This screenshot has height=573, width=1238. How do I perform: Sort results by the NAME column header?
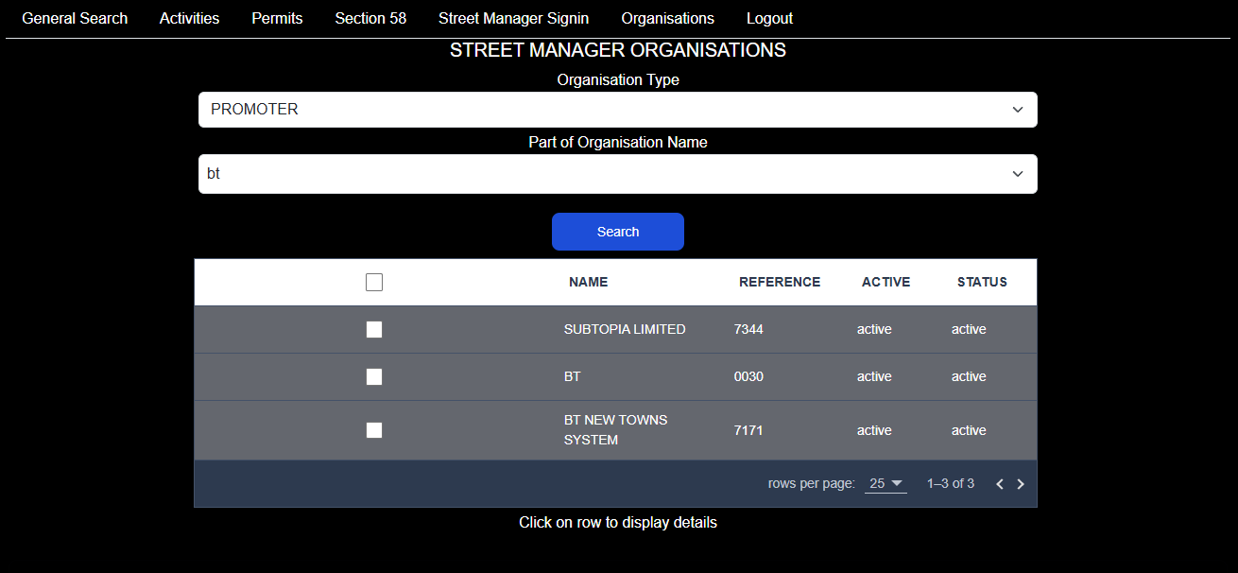coord(588,282)
